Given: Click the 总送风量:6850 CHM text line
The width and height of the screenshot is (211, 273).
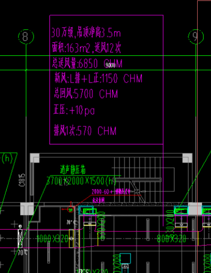Looking at the screenshot, I should 87,63.
